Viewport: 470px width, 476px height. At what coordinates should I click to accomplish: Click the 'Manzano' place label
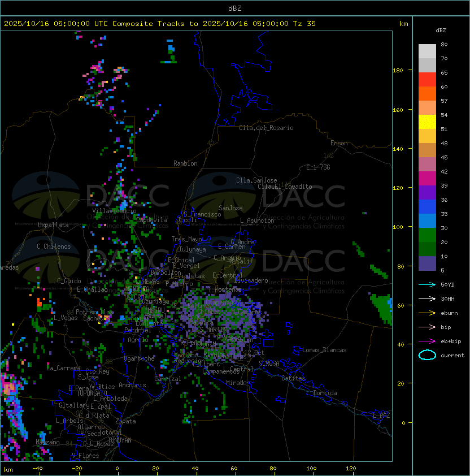coord(47,442)
